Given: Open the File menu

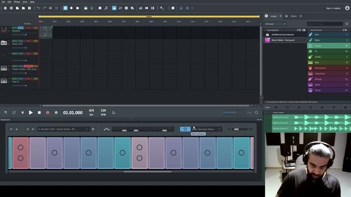Looking at the screenshot, I should tap(3, 2).
